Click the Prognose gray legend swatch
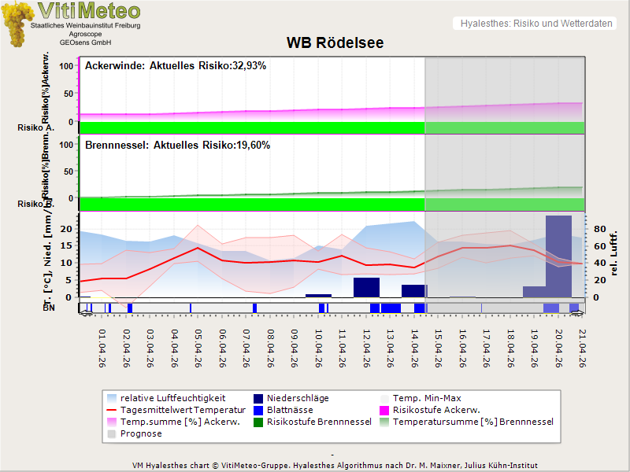The width and height of the screenshot is (630, 472). (113, 433)
